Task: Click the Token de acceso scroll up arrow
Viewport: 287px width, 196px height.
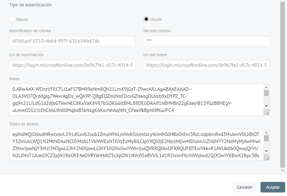Action: [x=266, y=132]
